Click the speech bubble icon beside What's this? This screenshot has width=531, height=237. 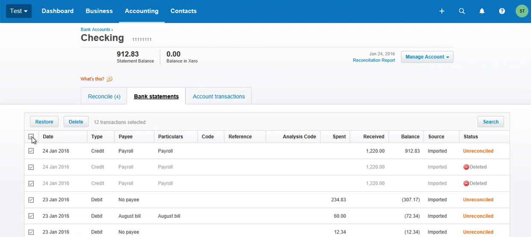point(109,79)
